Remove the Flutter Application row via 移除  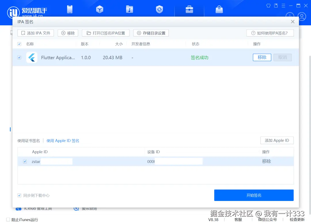262,57
